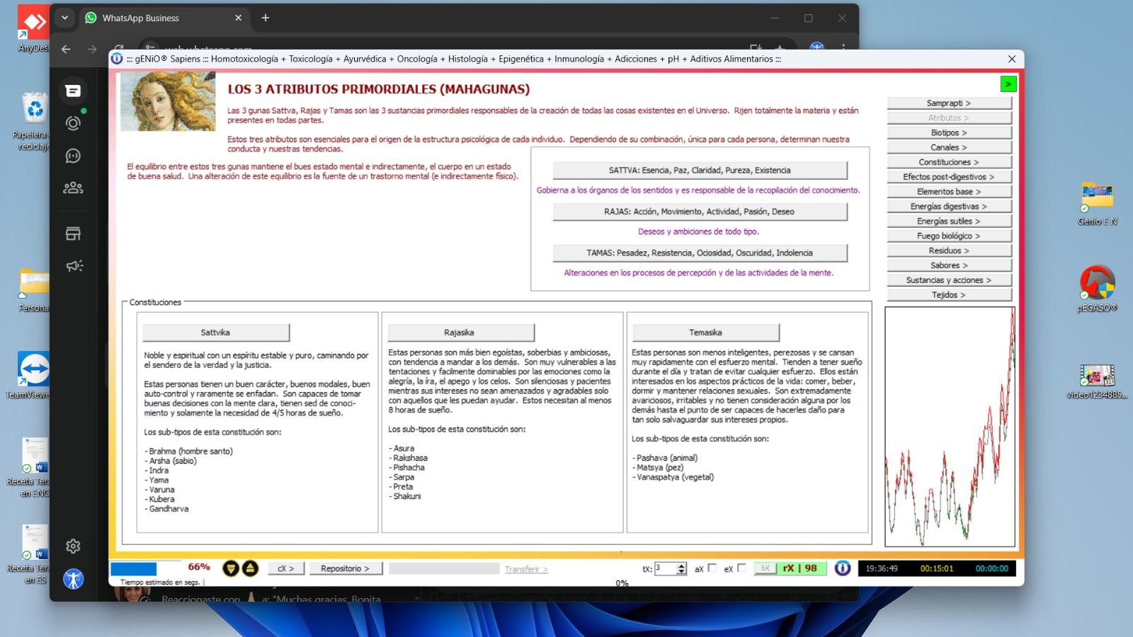This screenshot has width=1133, height=637.
Task: Open the Papelera de reciclaje desktop icon
Action: (33, 122)
